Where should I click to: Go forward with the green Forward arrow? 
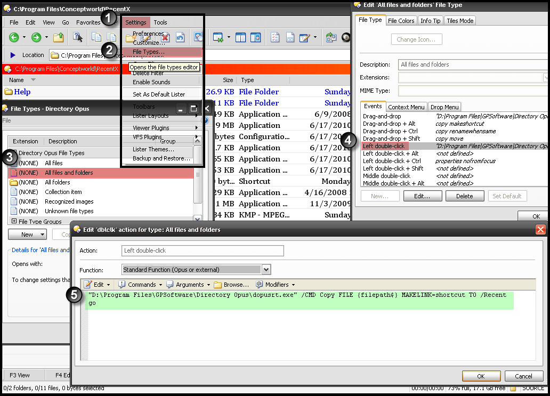[36, 37]
